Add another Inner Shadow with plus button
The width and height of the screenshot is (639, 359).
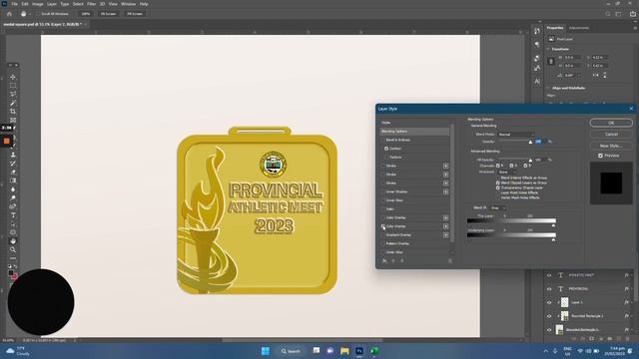click(445, 191)
